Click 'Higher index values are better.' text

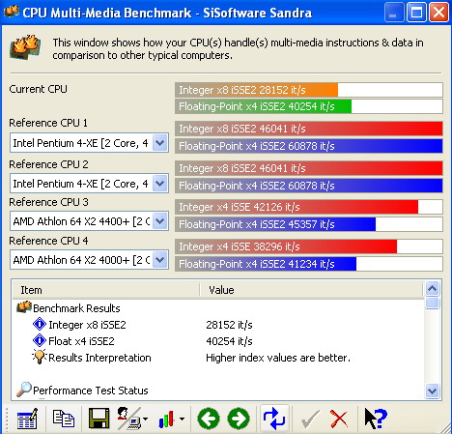pos(278,358)
